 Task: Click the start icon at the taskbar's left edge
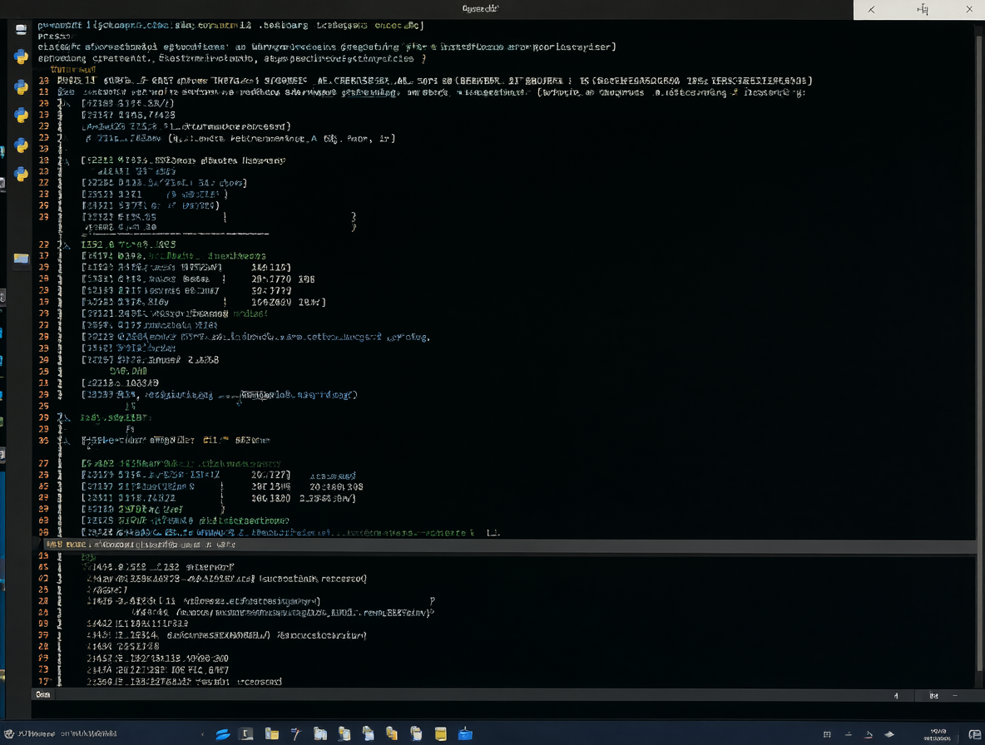pyautogui.click(x=9, y=733)
